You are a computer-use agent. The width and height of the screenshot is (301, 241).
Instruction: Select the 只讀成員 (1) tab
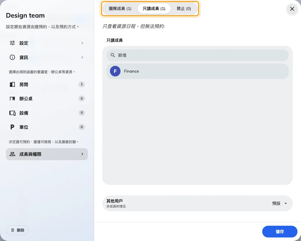click(x=154, y=9)
